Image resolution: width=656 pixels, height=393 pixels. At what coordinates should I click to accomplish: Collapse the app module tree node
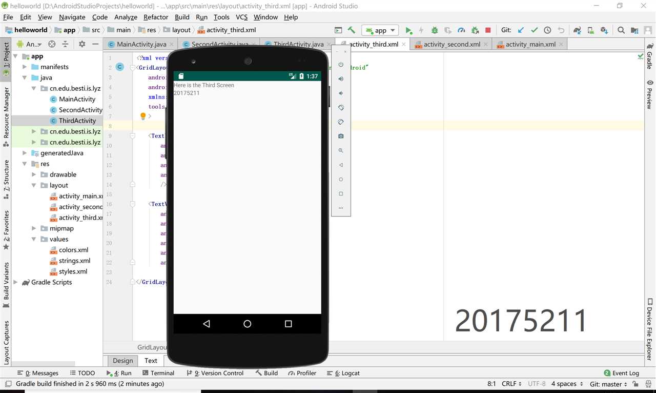(x=15, y=56)
